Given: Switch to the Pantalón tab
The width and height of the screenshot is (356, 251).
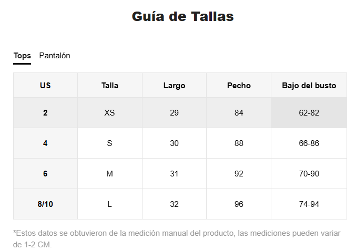Looking at the screenshot, I should [x=55, y=56].
